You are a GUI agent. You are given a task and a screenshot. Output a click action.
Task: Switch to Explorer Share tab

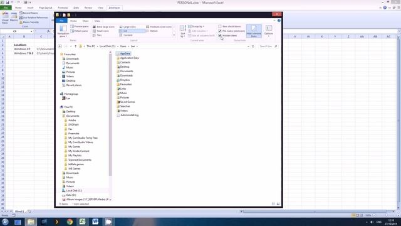click(x=85, y=21)
